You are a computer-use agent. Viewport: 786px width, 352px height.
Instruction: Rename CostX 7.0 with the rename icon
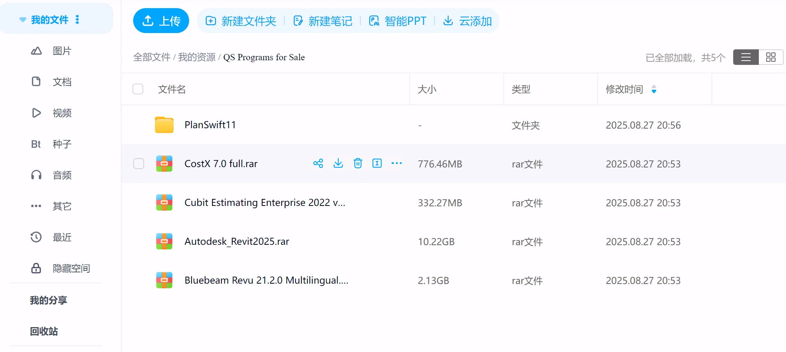click(x=377, y=163)
